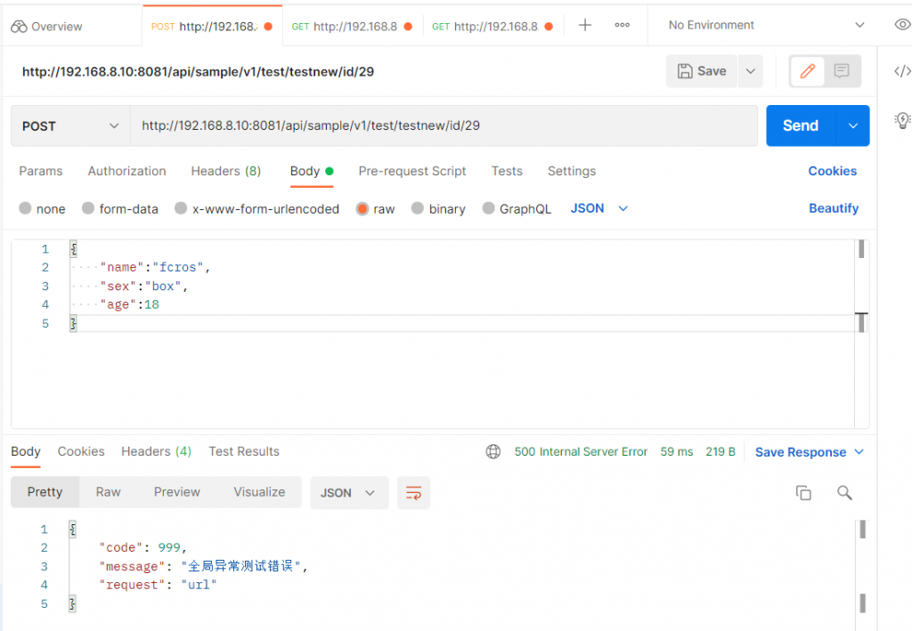Search the response with magnifier icon
The width and height of the screenshot is (912, 631).
click(x=844, y=493)
